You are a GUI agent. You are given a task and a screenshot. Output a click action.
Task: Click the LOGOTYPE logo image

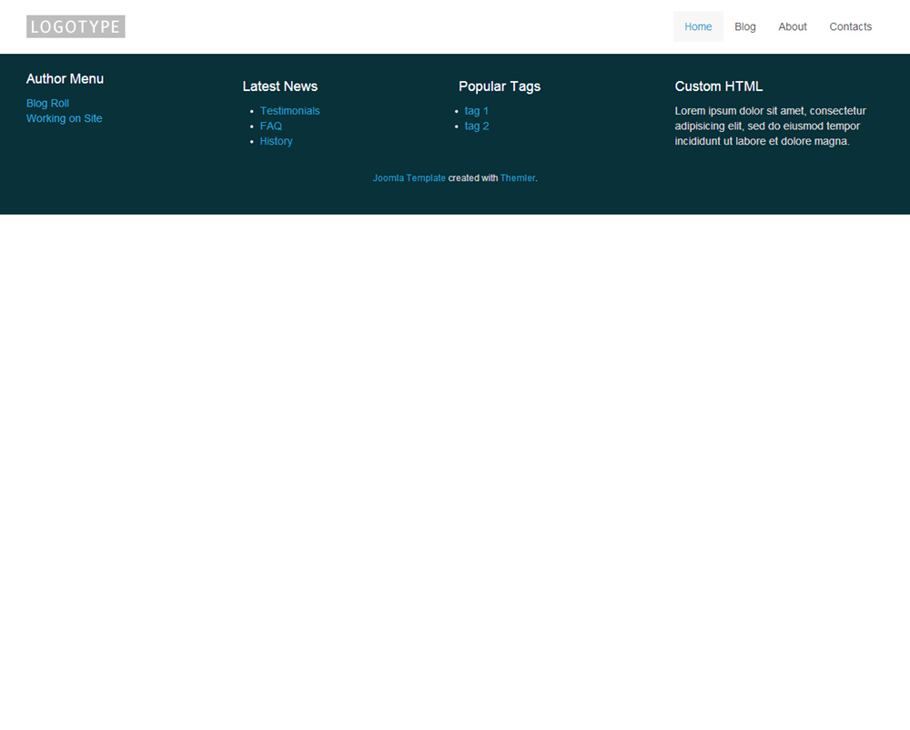[x=76, y=26]
